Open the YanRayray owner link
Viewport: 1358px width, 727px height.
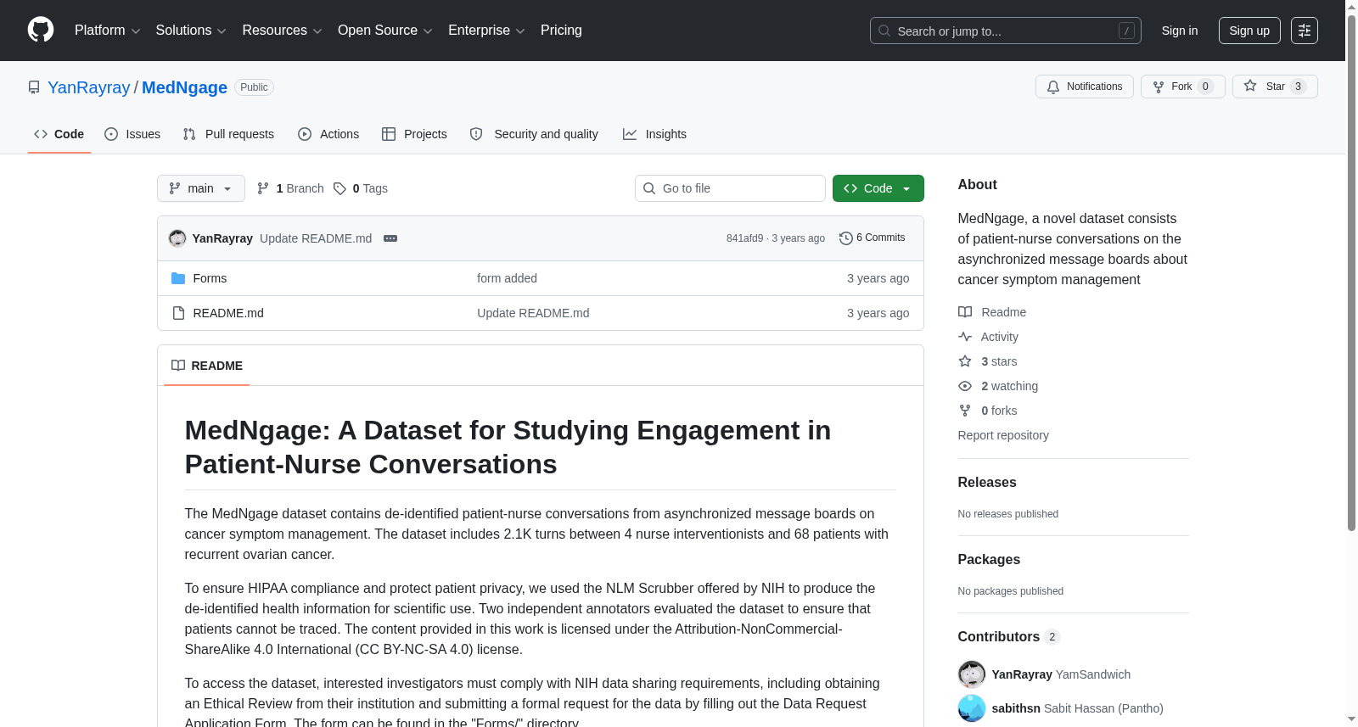click(89, 87)
